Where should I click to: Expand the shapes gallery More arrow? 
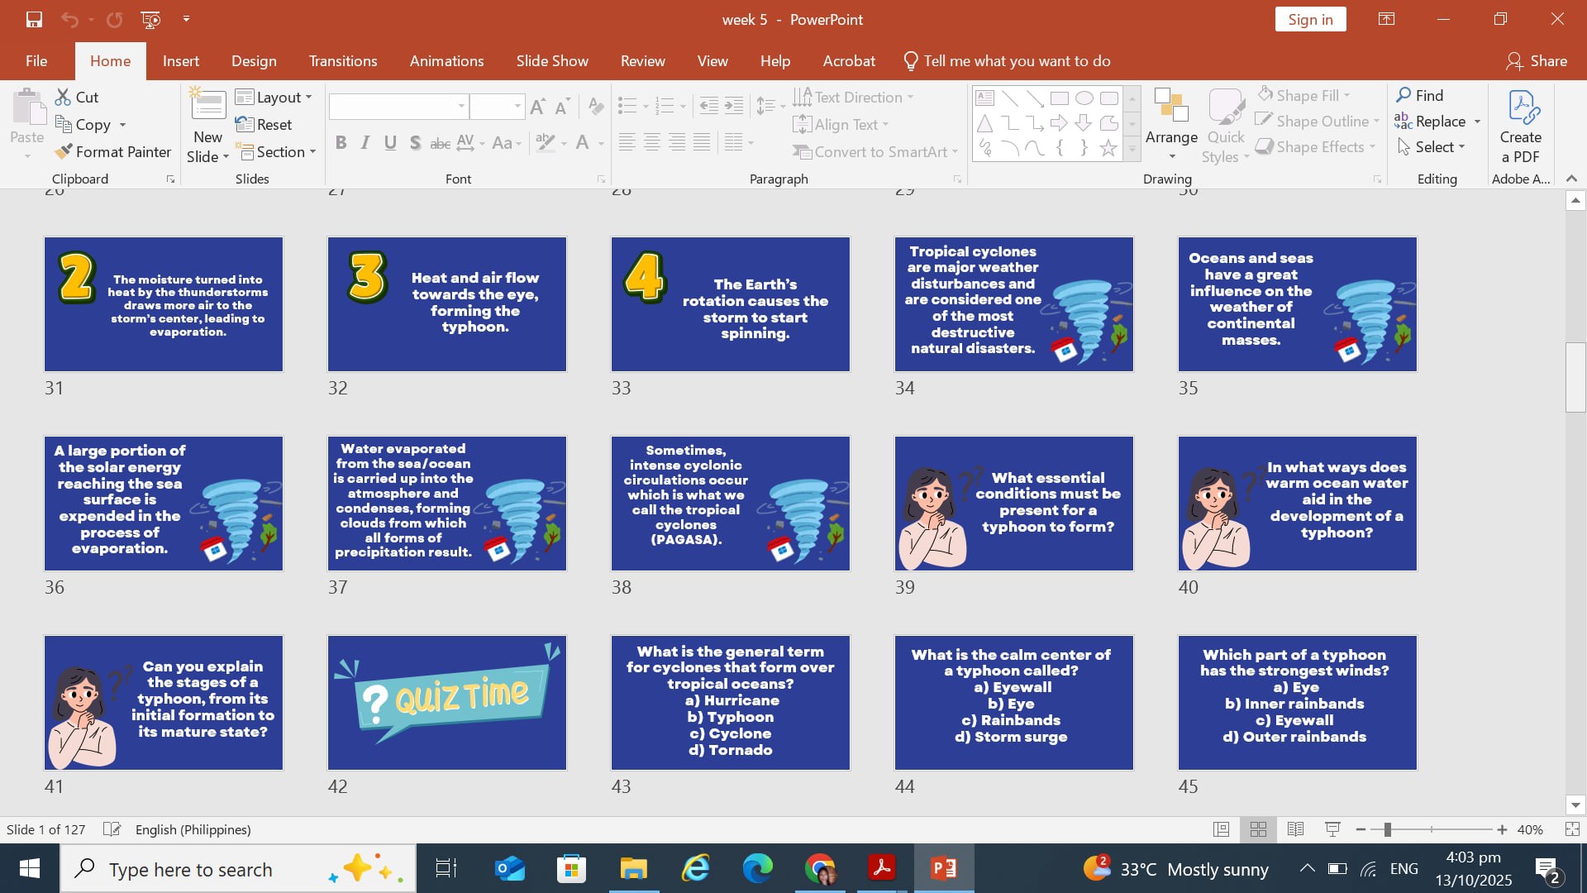(1132, 149)
